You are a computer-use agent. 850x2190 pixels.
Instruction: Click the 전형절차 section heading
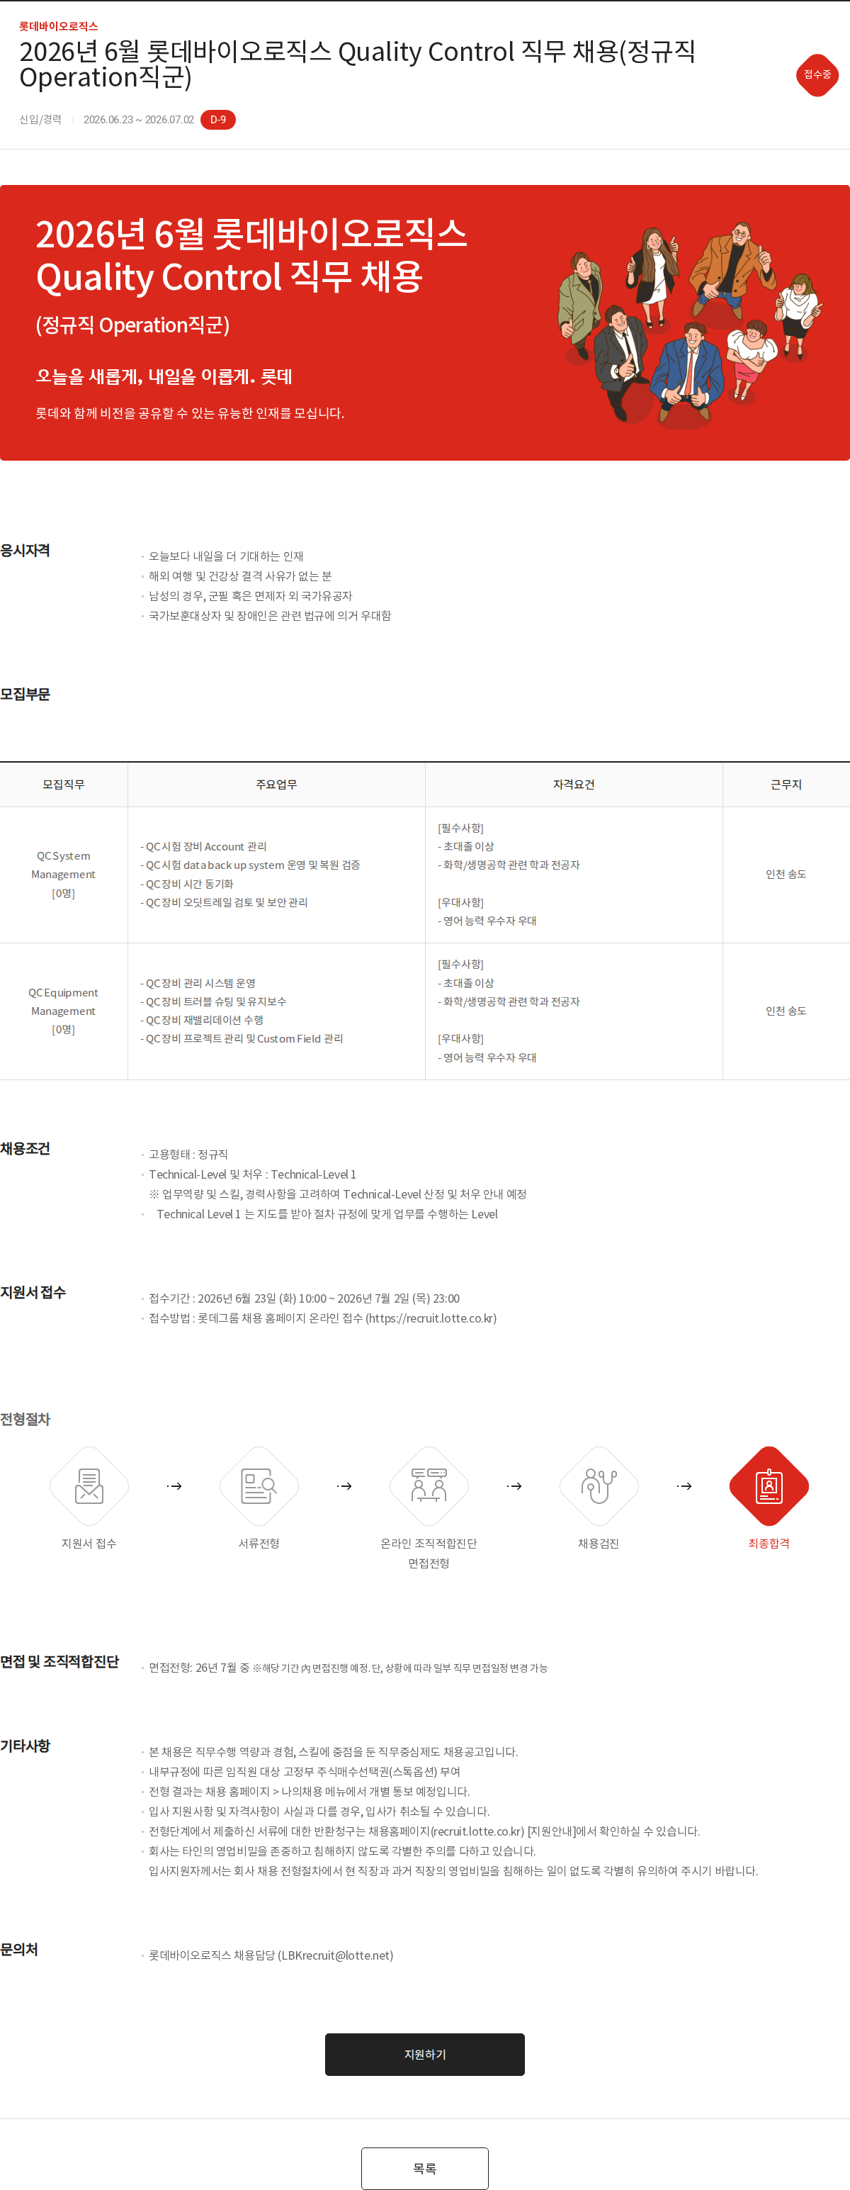click(25, 1419)
